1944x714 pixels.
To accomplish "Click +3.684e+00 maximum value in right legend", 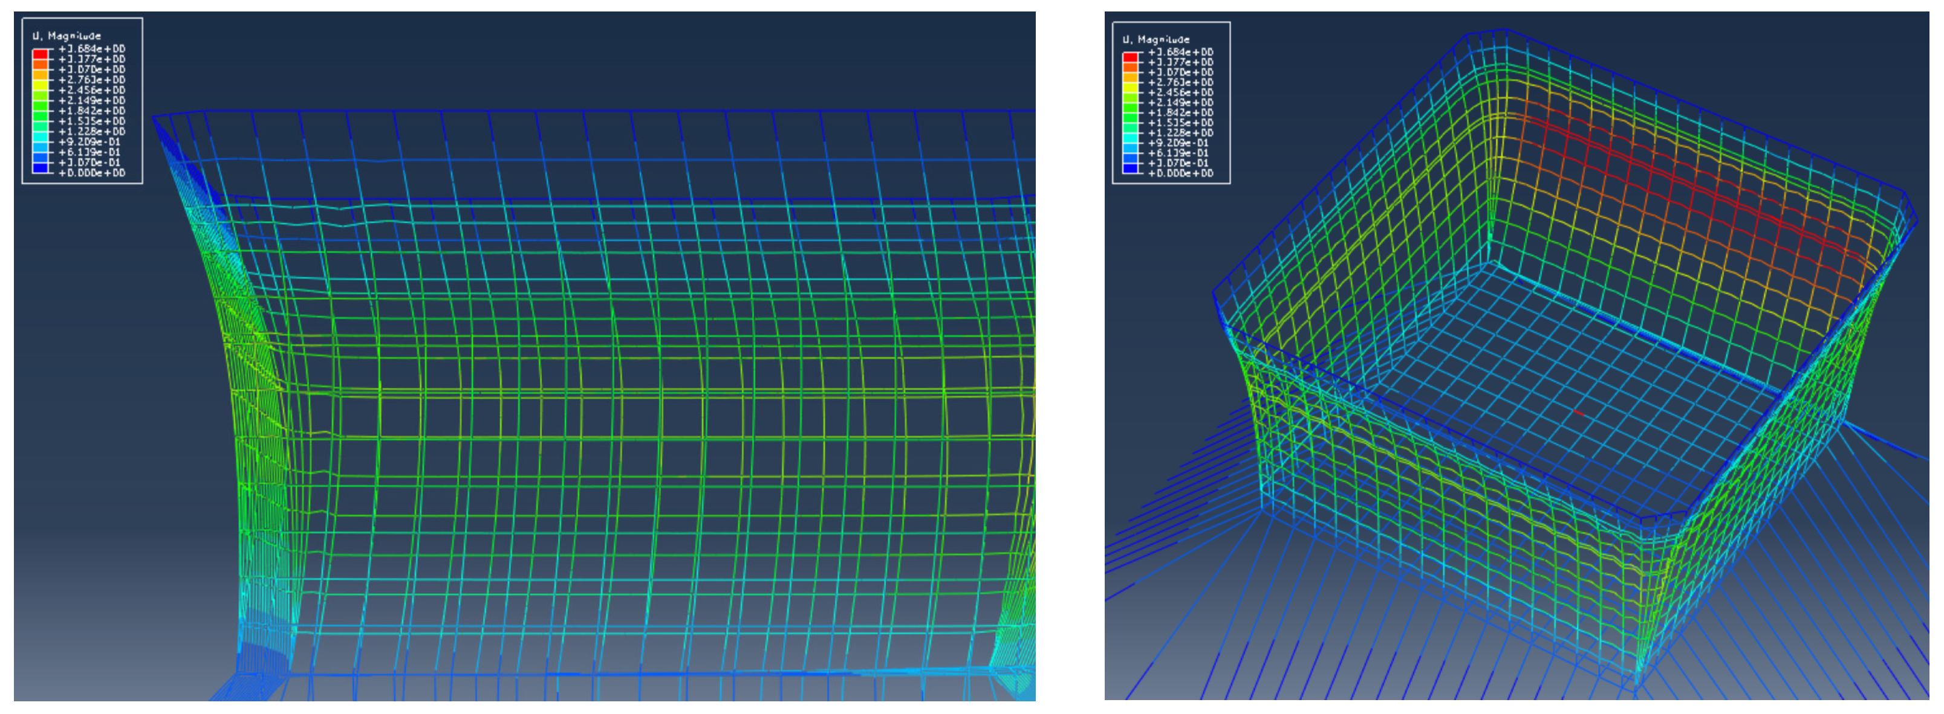I will pyautogui.click(x=1181, y=52).
